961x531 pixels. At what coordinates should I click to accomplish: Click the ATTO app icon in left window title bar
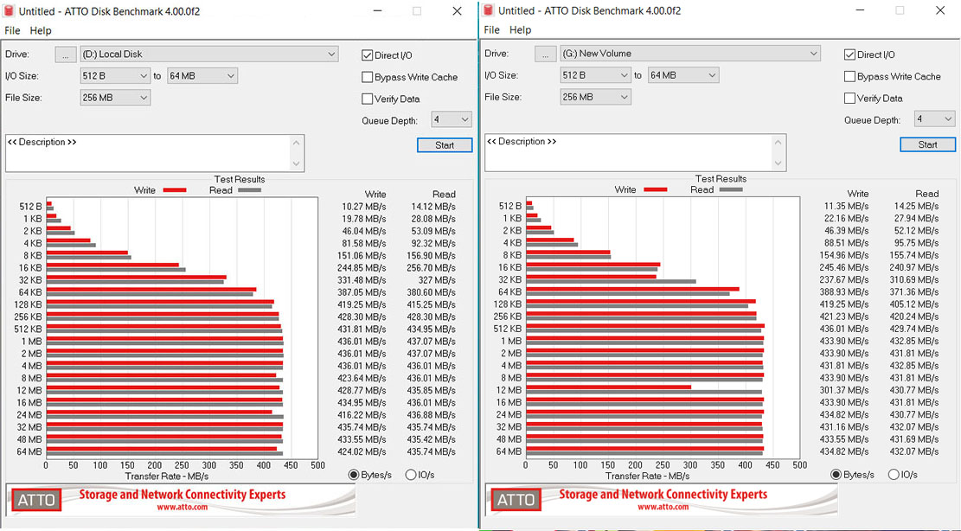pos(9,11)
